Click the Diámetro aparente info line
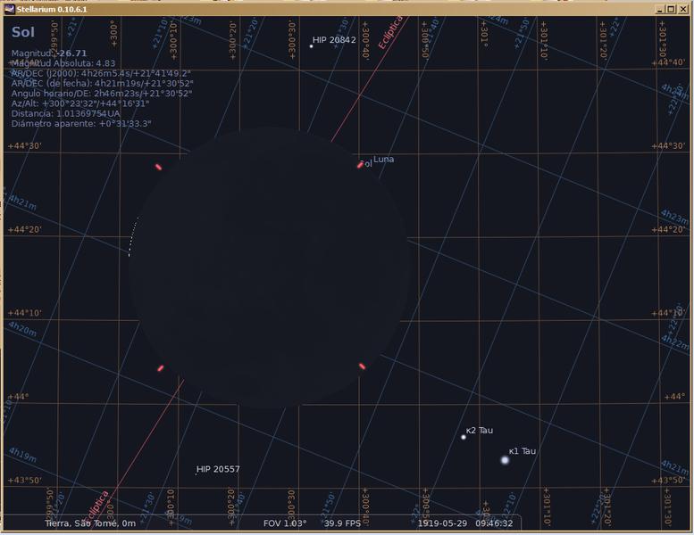 [x=80, y=123]
